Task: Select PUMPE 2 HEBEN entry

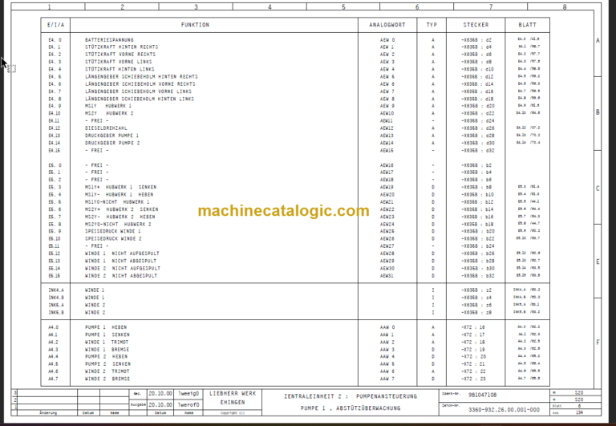Action: pos(107,357)
